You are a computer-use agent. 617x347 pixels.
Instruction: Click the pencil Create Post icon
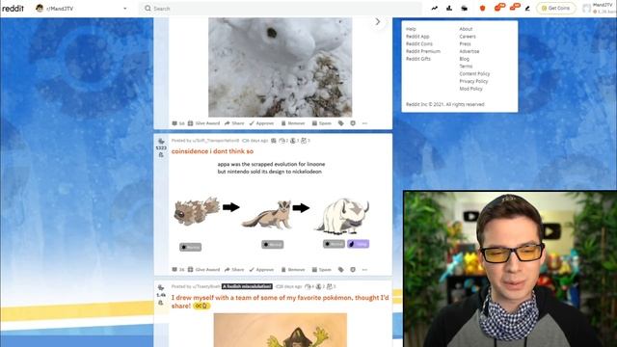click(x=527, y=9)
